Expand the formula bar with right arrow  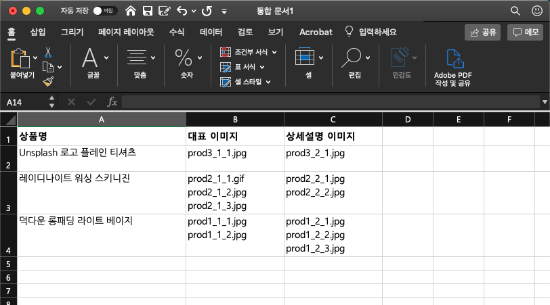click(x=545, y=101)
